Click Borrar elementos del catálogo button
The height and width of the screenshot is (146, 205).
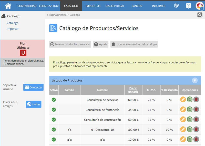coord(134,44)
